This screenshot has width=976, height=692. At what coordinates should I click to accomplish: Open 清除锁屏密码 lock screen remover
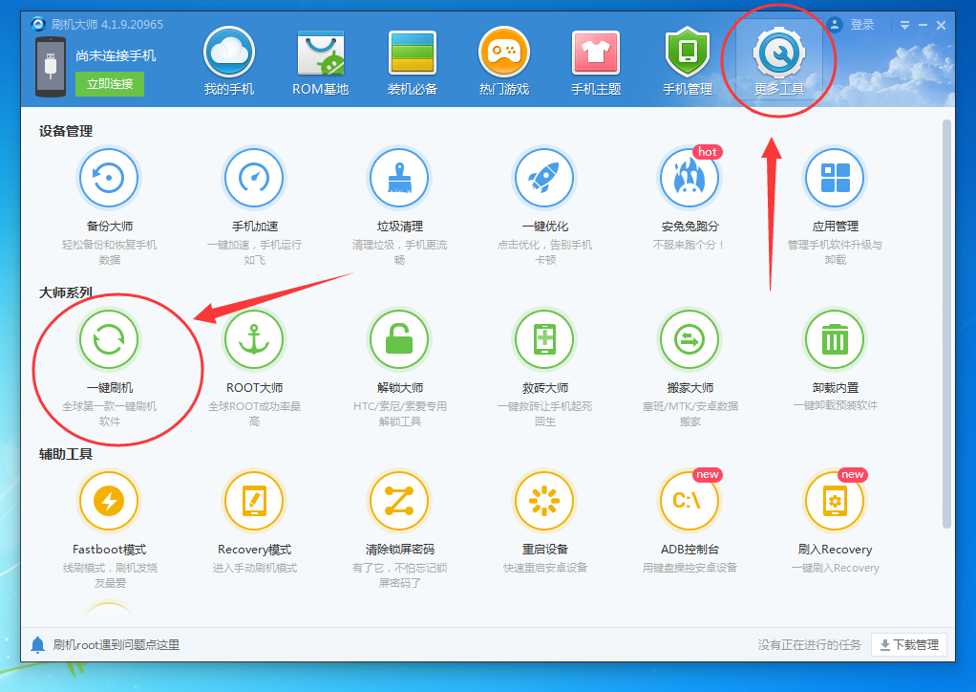pos(399,501)
